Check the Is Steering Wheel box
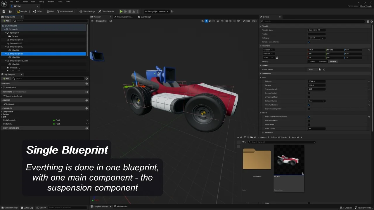This screenshot has height=210, width=374. tap(309, 97)
